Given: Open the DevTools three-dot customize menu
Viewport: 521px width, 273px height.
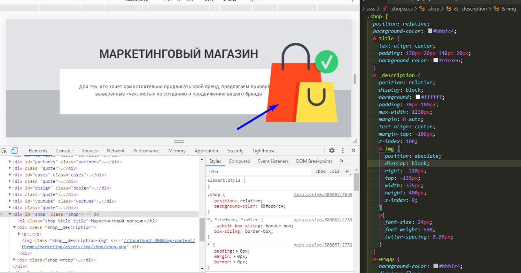Looking at the screenshot, I should point(343,150).
